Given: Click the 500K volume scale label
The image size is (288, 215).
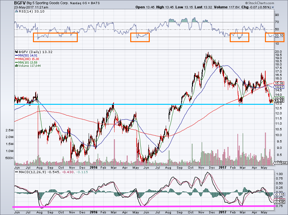Looking at the screenshot, I should (x=9, y=158).
